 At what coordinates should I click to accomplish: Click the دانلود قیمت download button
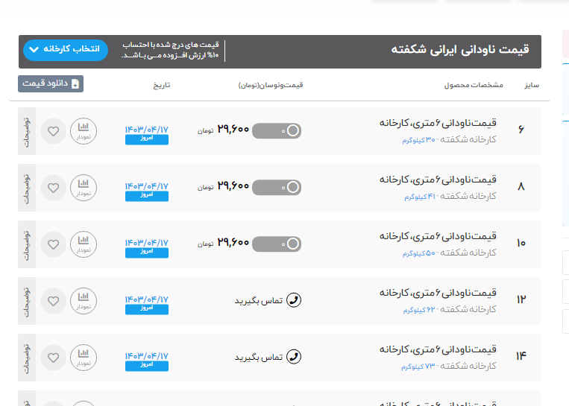coord(51,83)
